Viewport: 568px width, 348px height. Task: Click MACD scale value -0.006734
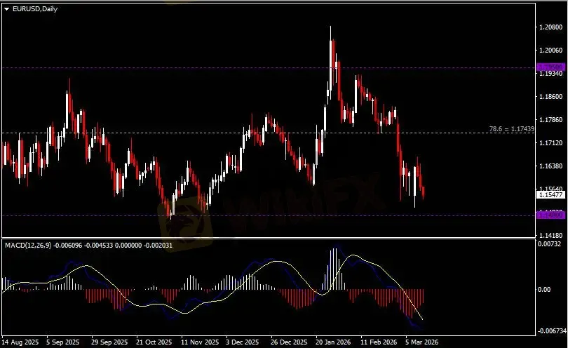[552, 331]
